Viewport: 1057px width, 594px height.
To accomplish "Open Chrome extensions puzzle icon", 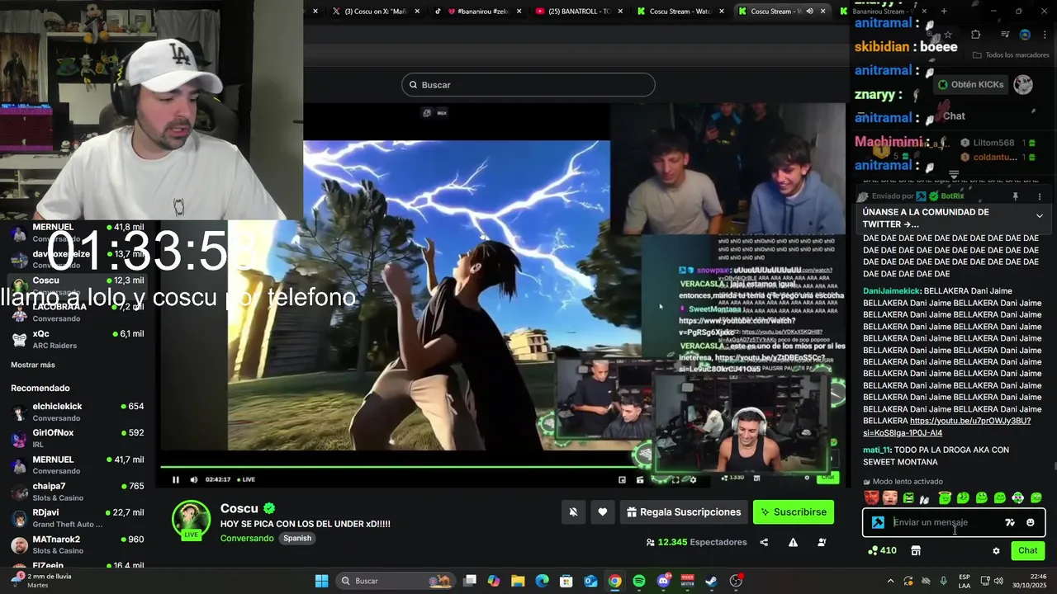I will pyautogui.click(x=975, y=35).
